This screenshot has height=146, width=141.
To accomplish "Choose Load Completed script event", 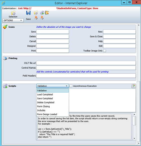I will 53,95.
